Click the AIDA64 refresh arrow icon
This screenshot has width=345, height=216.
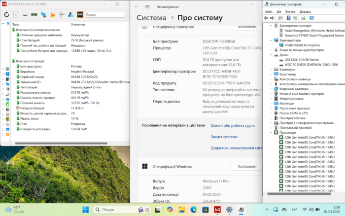pyautogui.click(x=6, y=14)
